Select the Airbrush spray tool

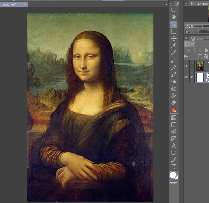tap(174, 81)
